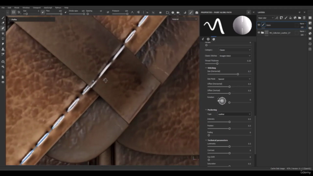Collapse the Technical parameters section
The height and width of the screenshot is (176, 313).
click(206, 140)
